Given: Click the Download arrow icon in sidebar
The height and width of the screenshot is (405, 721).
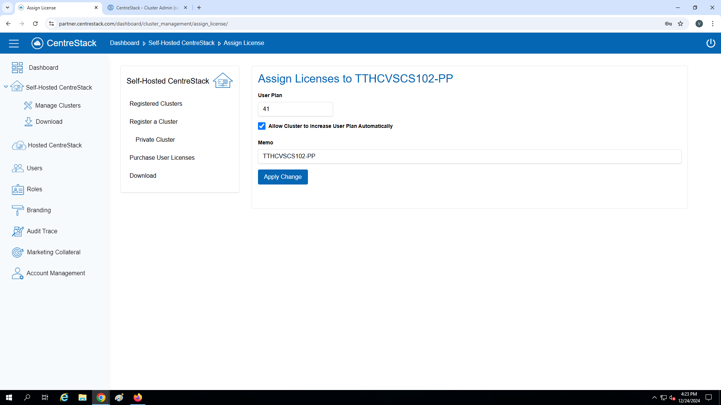Looking at the screenshot, I should click(x=29, y=122).
